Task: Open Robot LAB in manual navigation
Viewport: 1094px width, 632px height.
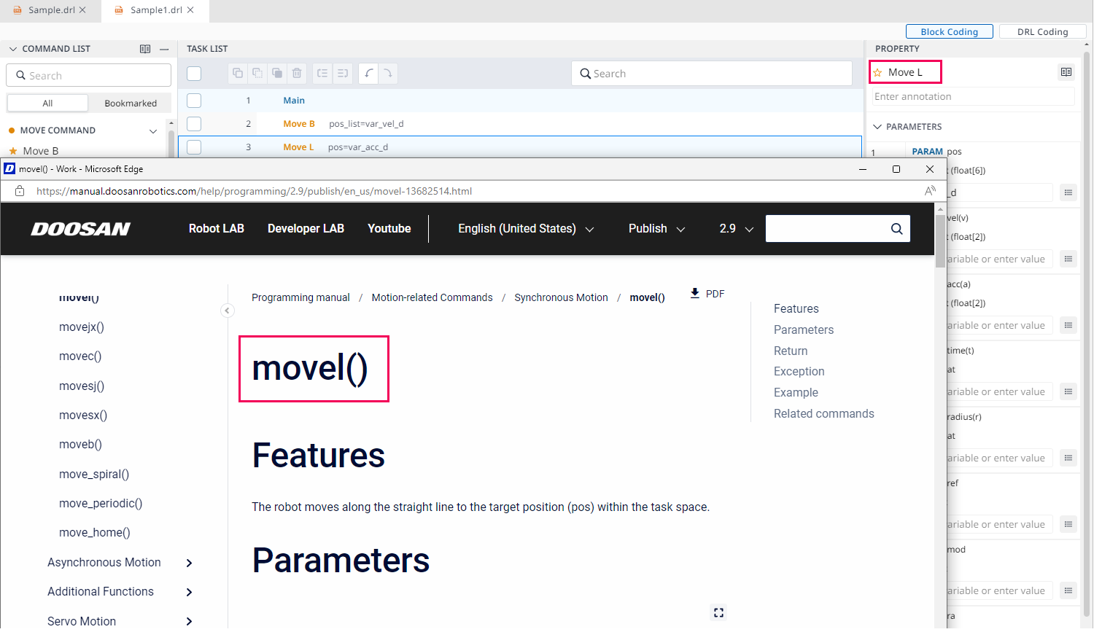Action: [217, 229]
